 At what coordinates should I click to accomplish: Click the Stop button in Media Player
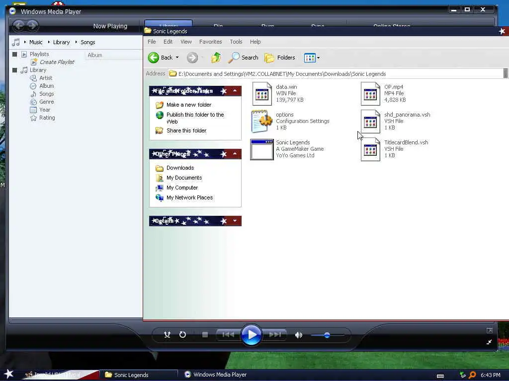205,335
